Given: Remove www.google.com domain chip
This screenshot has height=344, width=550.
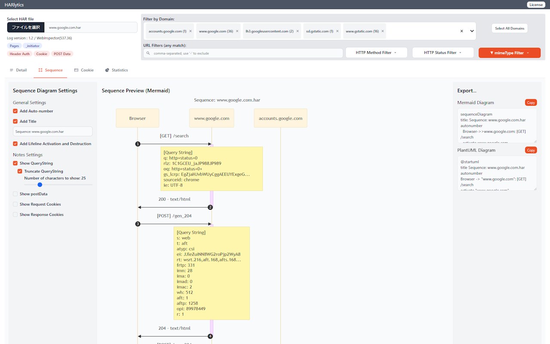Looking at the screenshot, I should [237, 31].
